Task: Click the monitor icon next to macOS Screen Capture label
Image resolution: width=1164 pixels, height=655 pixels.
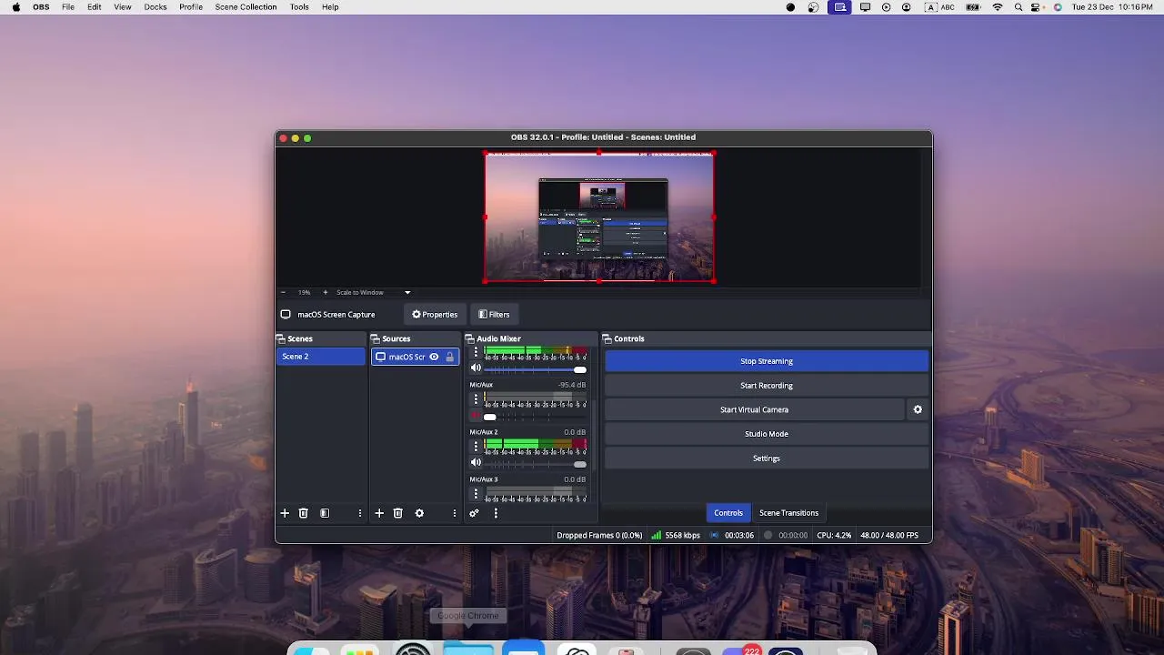Action: point(286,314)
